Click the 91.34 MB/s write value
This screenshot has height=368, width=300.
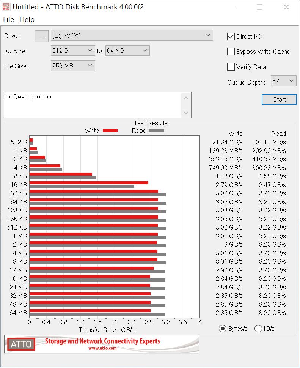coord(227,142)
